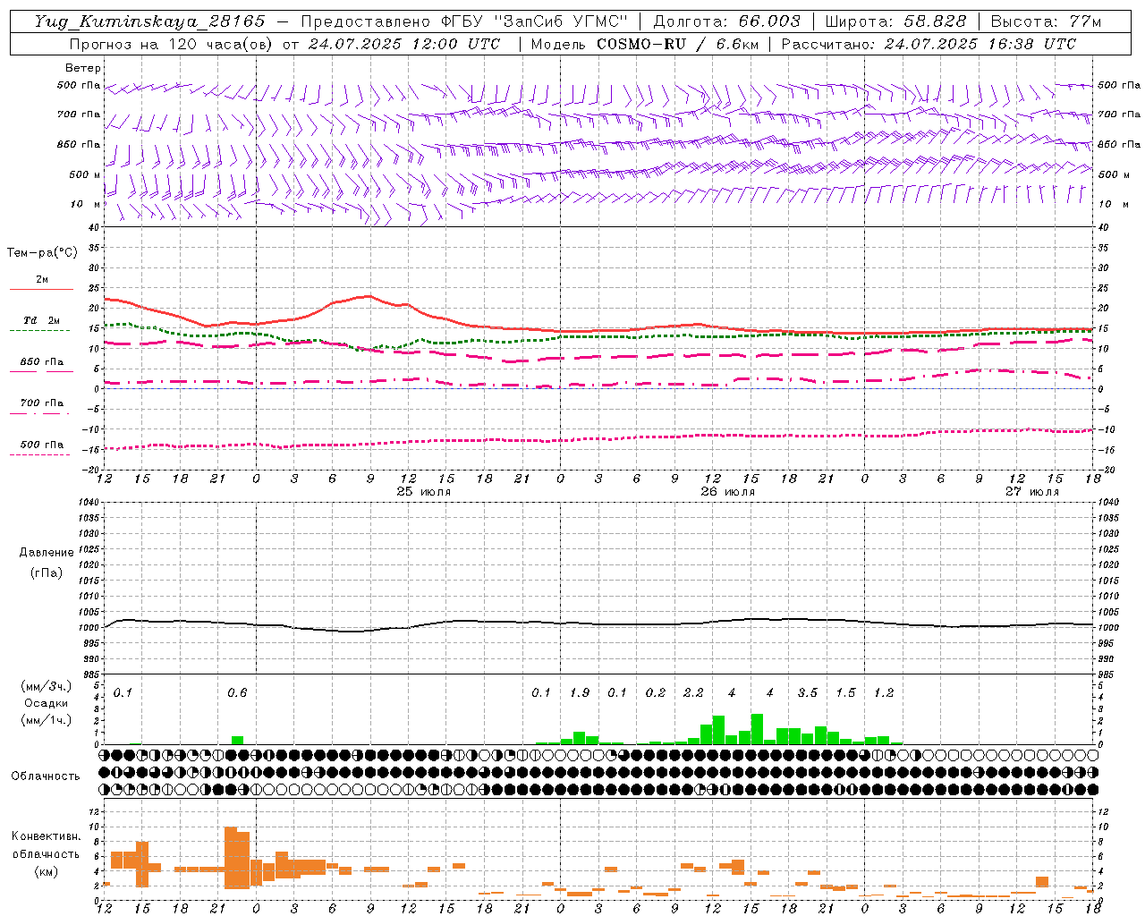The height and width of the screenshot is (916, 1145).
Task: Click the red "2м" temperature legend entry
Action: [42, 280]
